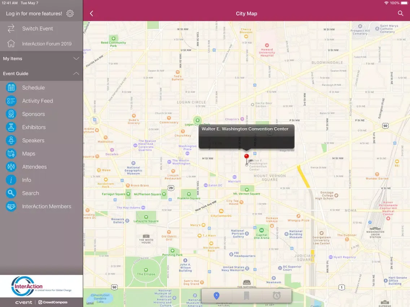Tap the Cherry Blossom restaurant marker

click(246, 36)
